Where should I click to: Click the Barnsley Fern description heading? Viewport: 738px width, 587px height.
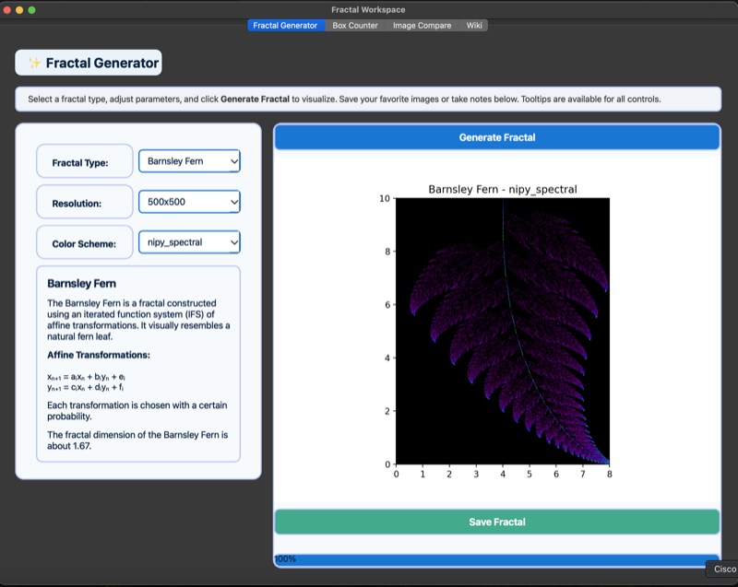pos(81,284)
